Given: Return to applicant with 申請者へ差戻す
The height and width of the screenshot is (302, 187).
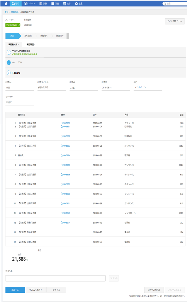Looking at the screenshot, I should (36, 290).
